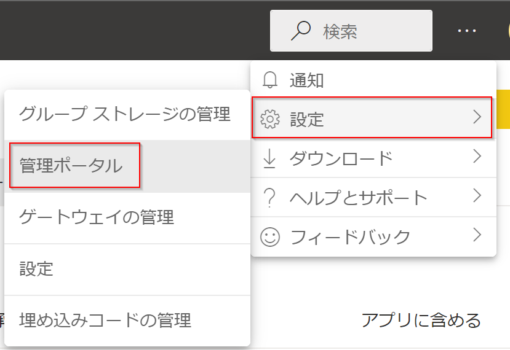This screenshot has width=510, height=350.
Task: Select ゲートウェイの管理 in the submenu
Action: pos(127,217)
